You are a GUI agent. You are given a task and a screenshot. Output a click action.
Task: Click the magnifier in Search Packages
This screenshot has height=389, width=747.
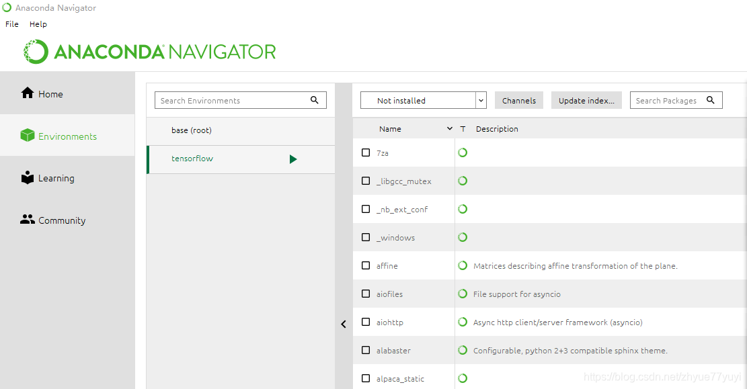click(710, 100)
